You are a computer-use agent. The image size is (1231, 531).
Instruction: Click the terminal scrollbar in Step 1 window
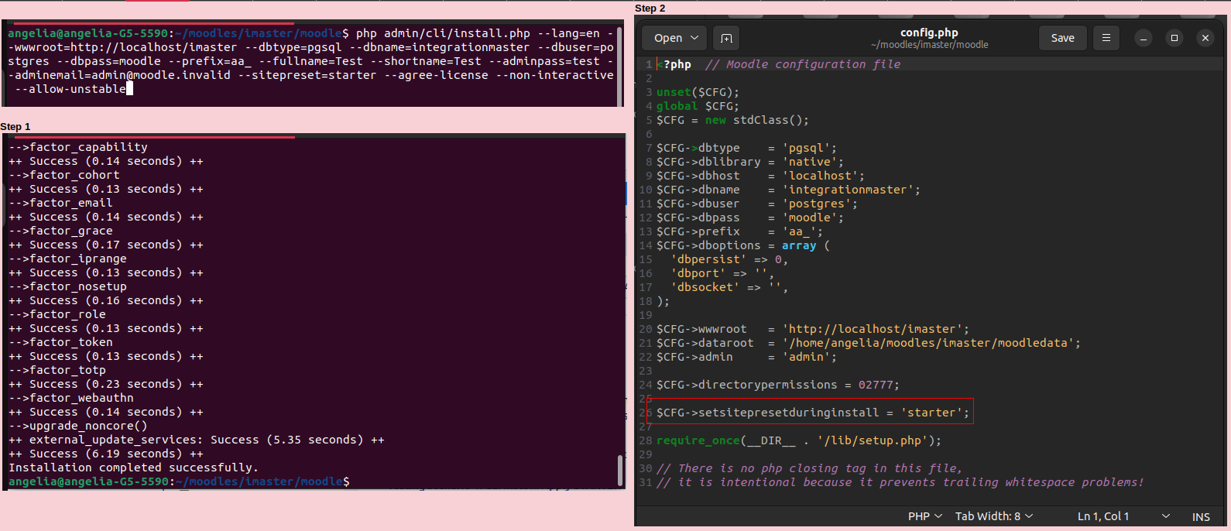[620, 470]
